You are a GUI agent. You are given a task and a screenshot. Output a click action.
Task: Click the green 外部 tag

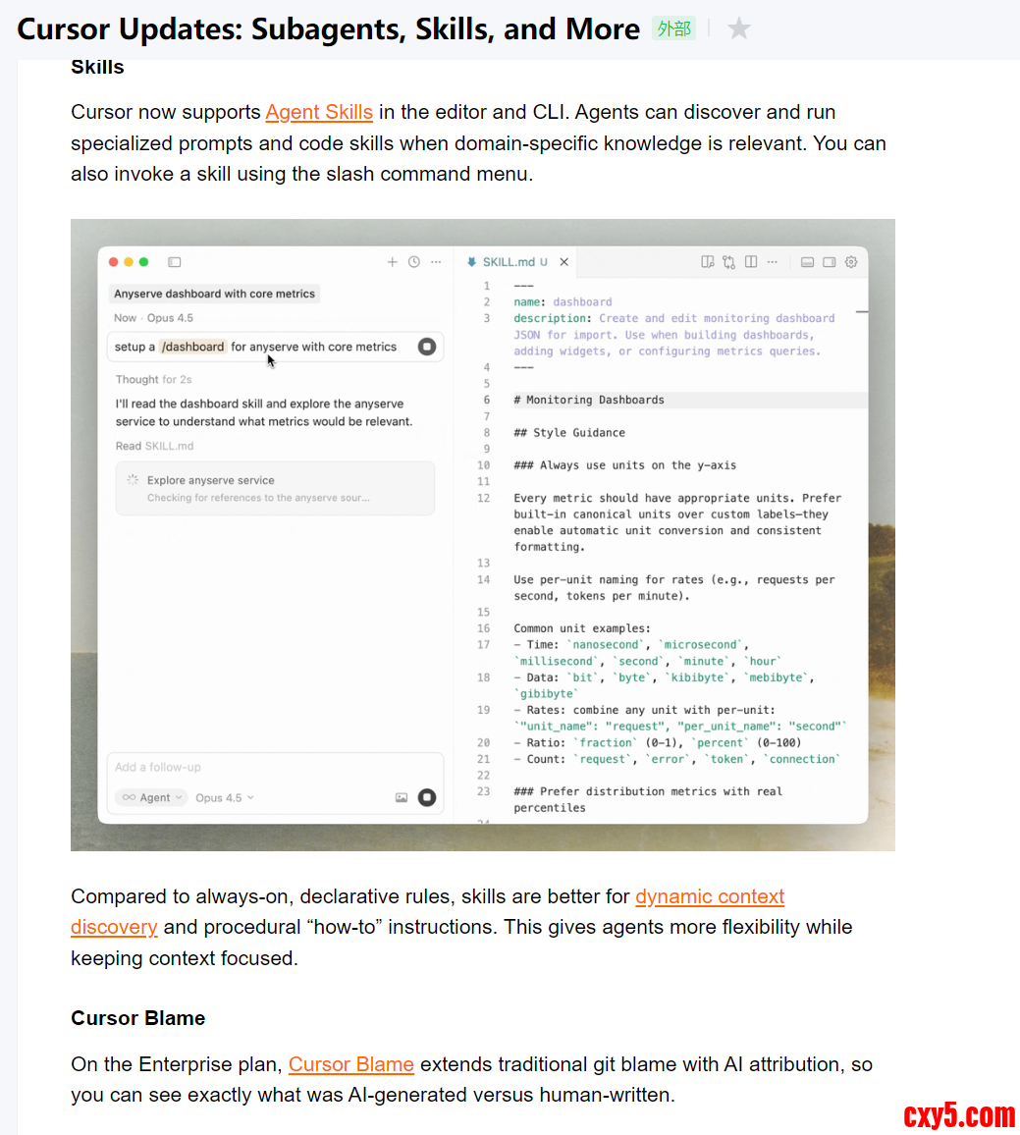click(674, 28)
